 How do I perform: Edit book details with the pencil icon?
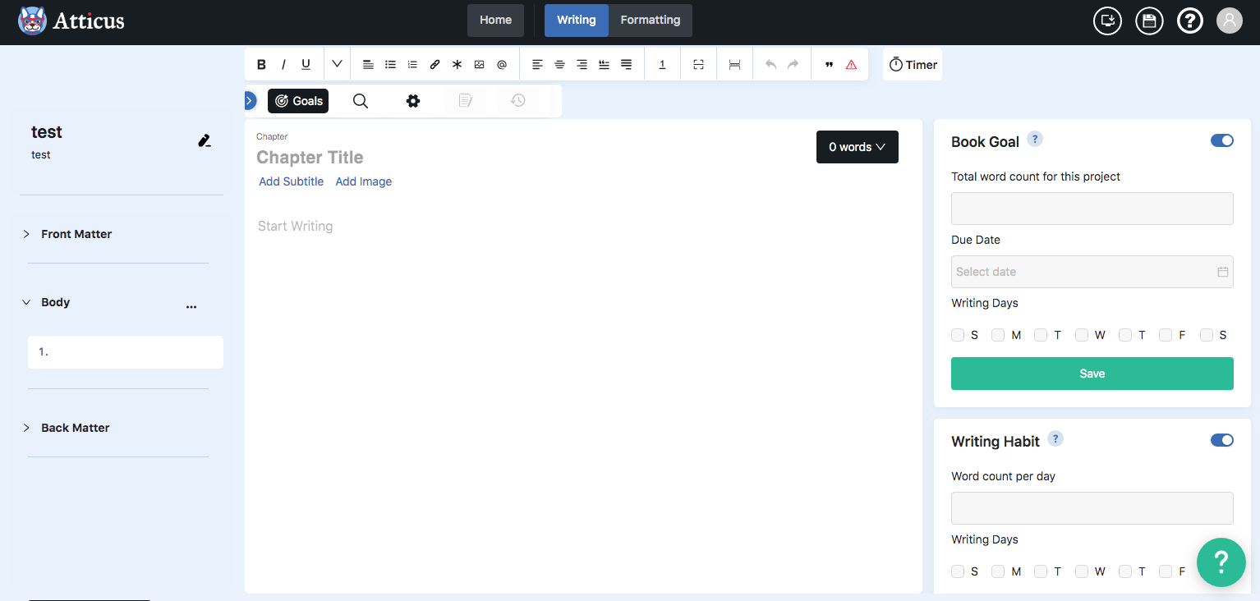coord(205,140)
